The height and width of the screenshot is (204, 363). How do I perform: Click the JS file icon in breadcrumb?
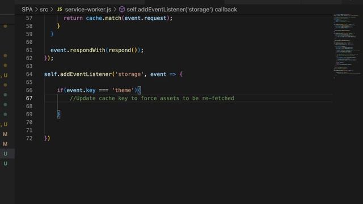(x=60, y=9)
